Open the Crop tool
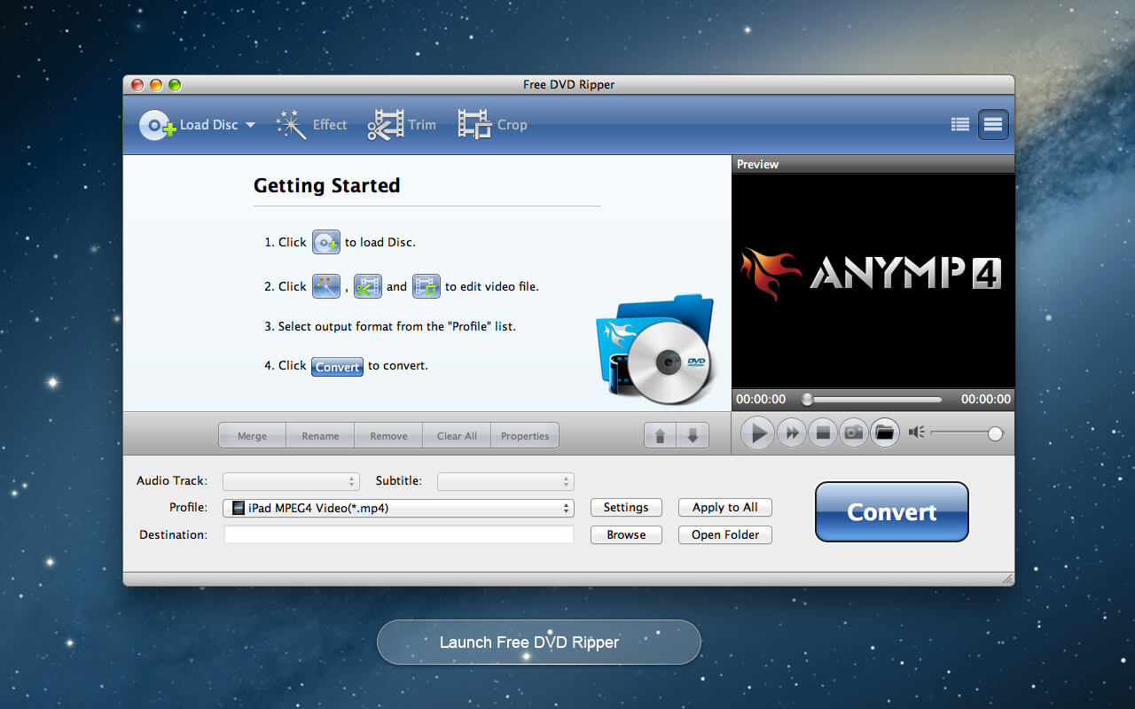The image size is (1135, 709). pyautogui.click(x=492, y=125)
